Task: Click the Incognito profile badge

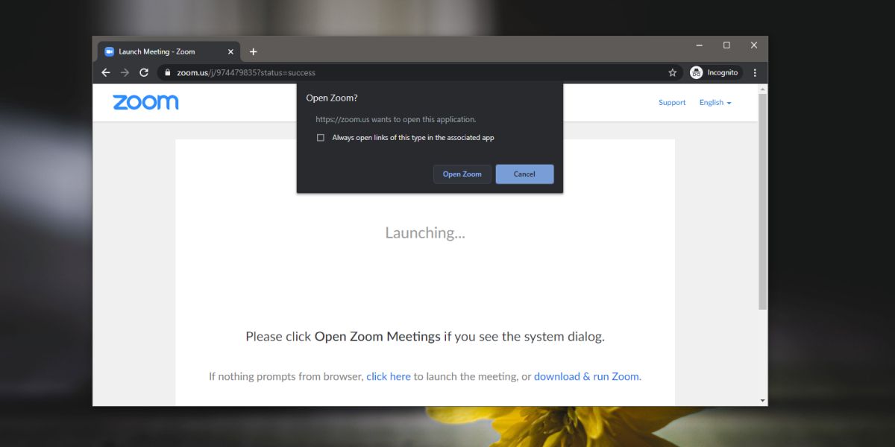Action: (x=715, y=72)
